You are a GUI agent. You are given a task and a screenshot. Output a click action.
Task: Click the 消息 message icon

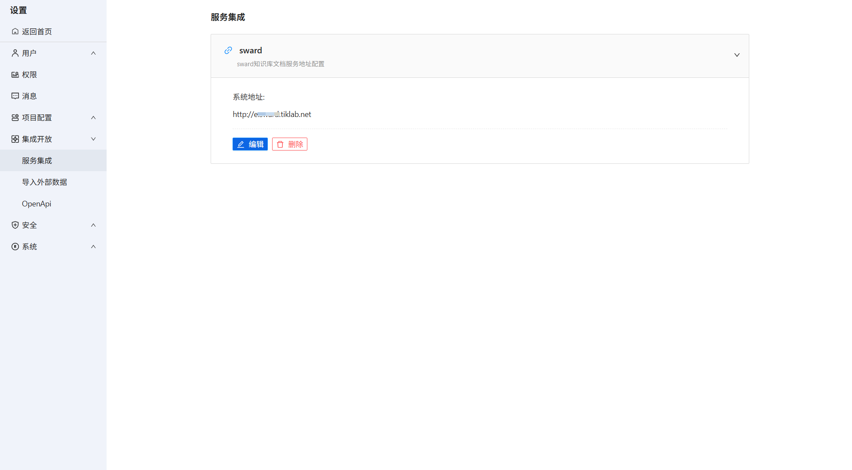(x=15, y=96)
